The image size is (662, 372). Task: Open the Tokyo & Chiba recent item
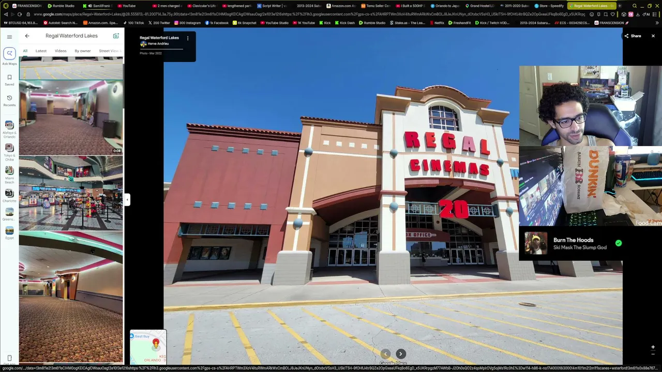pyautogui.click(x=9, y=152)
